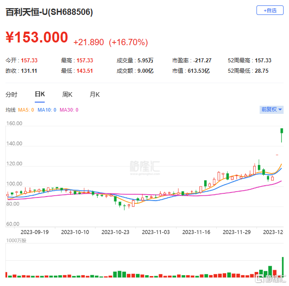Click the 2023-09-19 date axis label
This screenshot has height=286, width=289.
35,232
